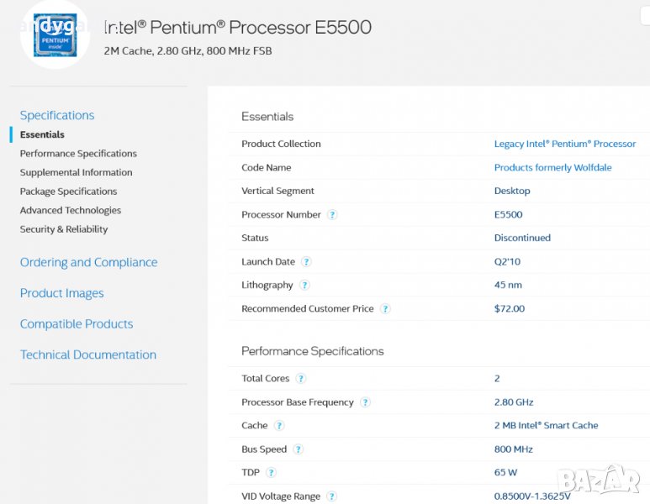Click the Bus Speed help icon

[x=298, y=449]
